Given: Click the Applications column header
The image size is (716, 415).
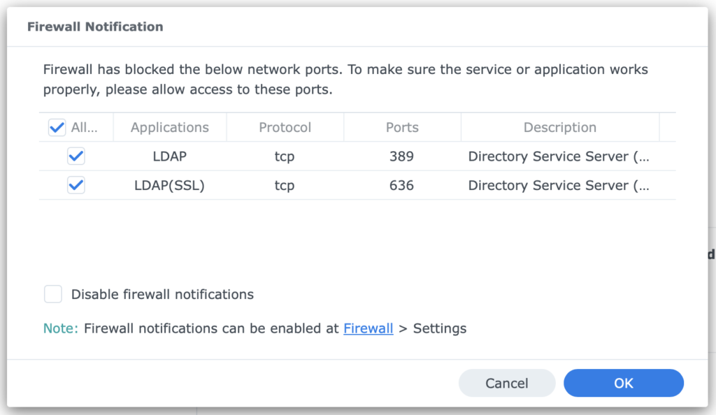Looking at the screenshot, I should [169, 126].
